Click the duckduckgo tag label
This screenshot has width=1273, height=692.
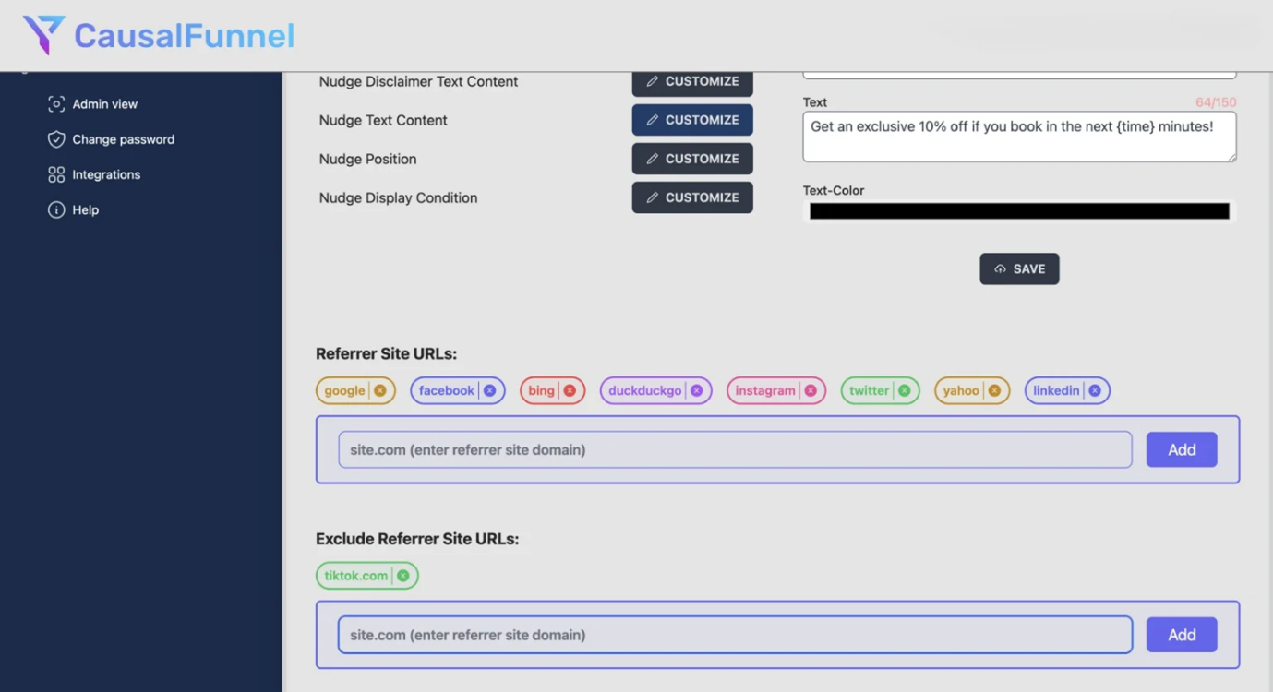coord(644,390)
